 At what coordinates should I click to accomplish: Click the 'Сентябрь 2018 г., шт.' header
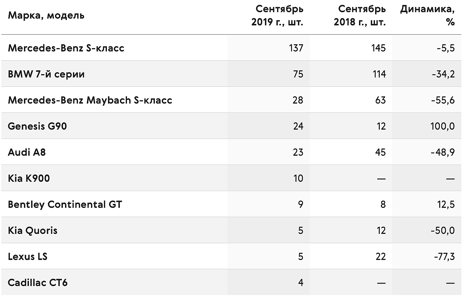360,15
